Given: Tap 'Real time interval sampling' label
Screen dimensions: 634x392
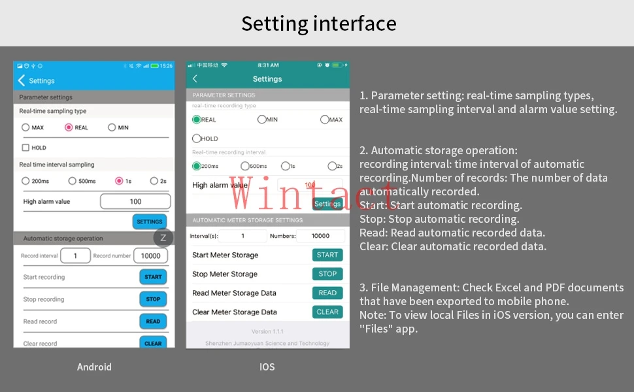Looking at the screenshot, I should pos(57,165).
